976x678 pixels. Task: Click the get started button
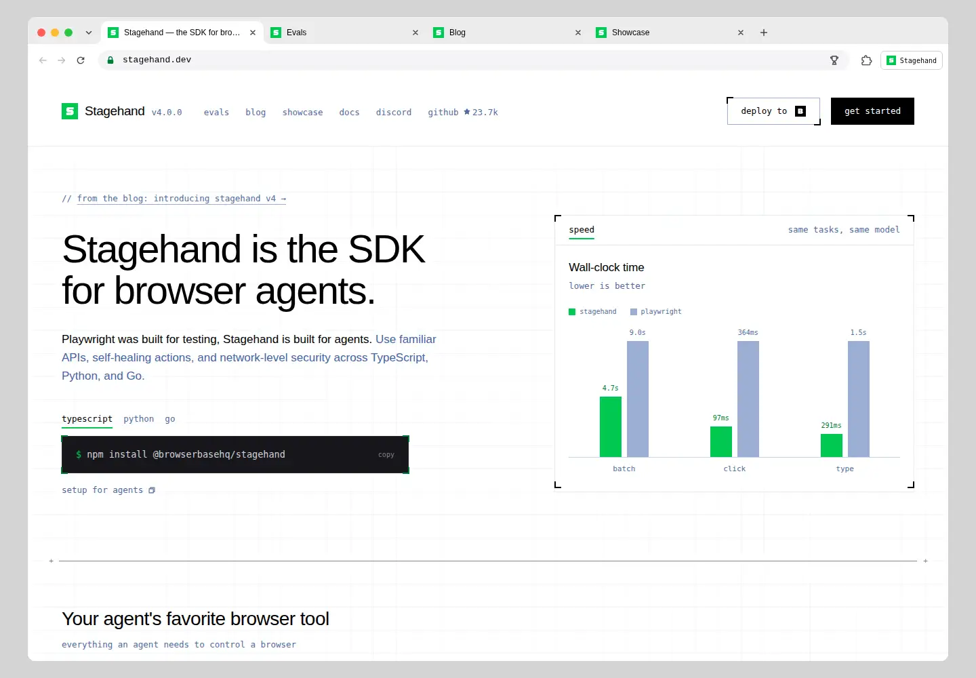(872, 111)
